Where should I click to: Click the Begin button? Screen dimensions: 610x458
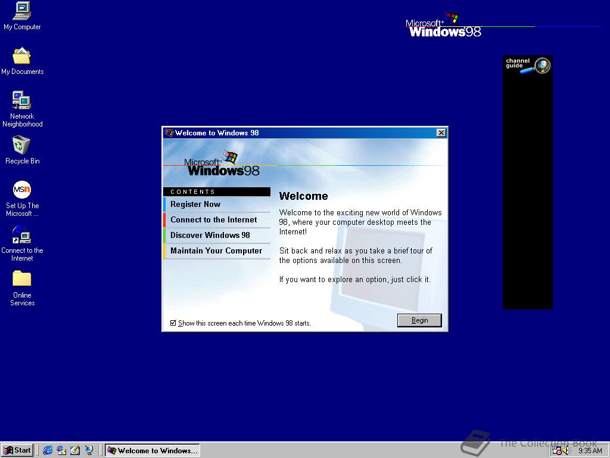419,320
